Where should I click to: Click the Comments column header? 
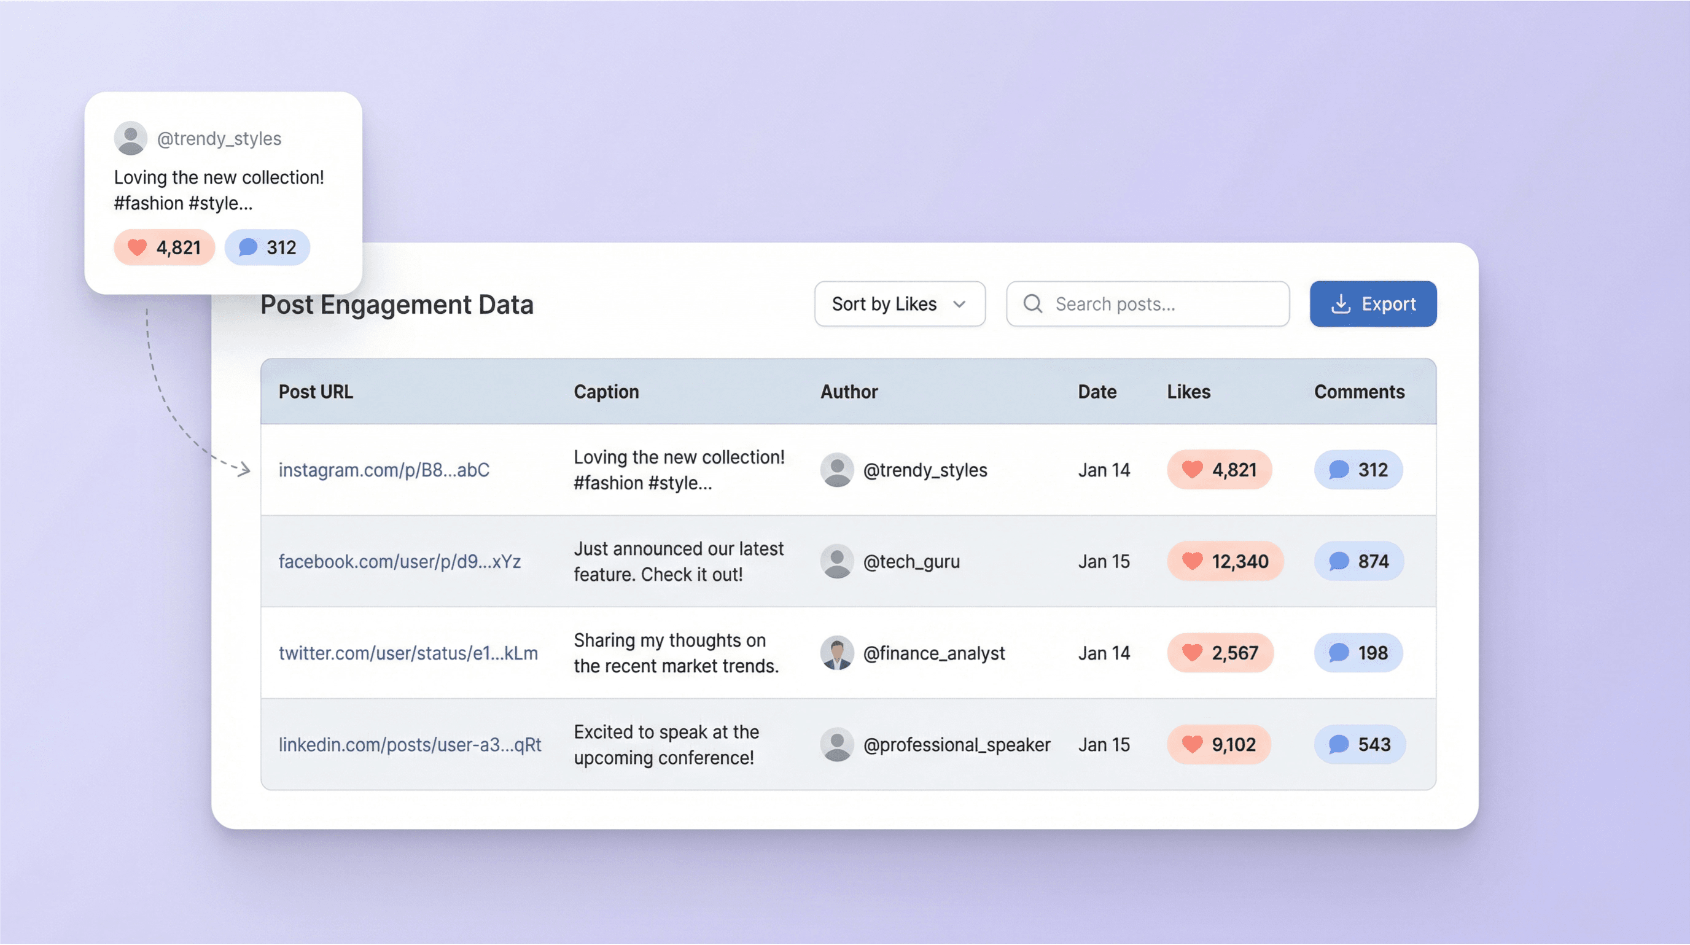pyautogui.click(x=1358, y=392)
